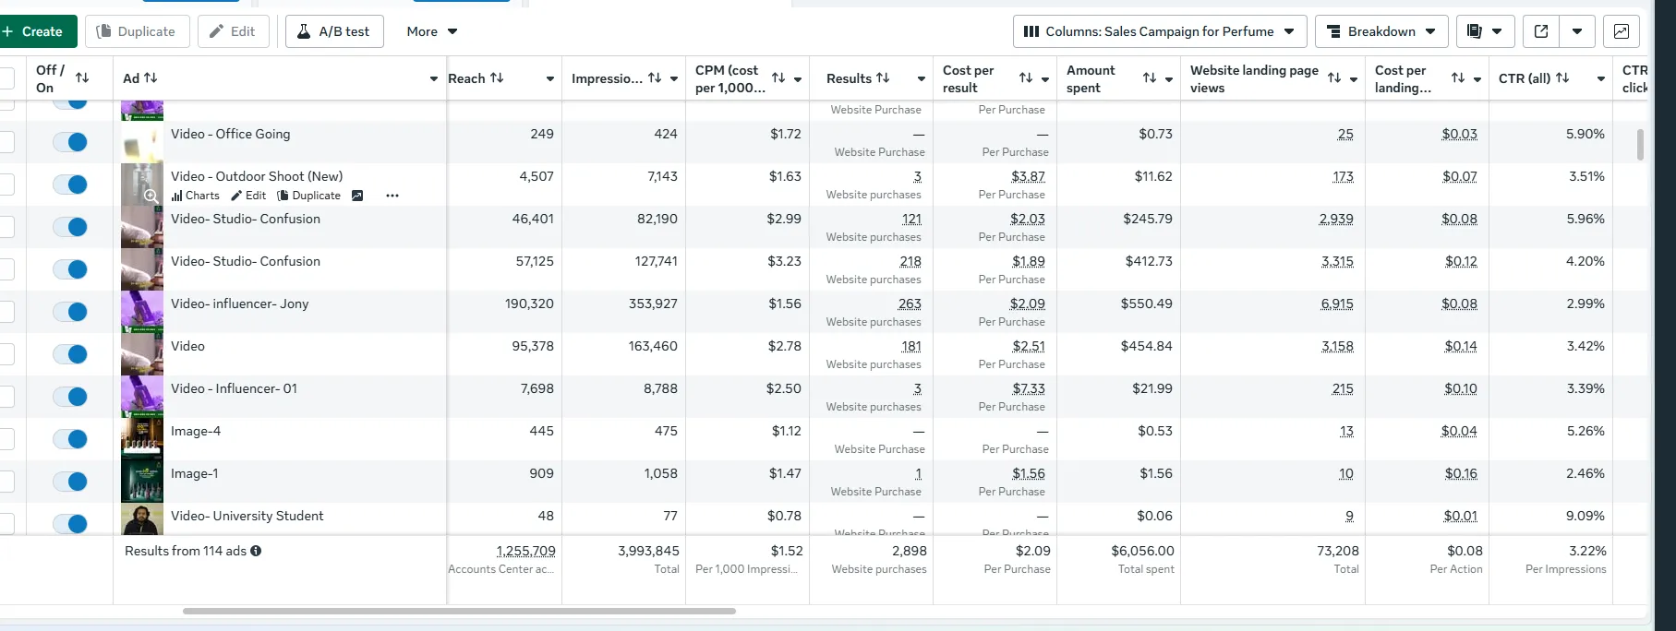Click the three-dots menu on Outdoor Shoot row
The width and height of the screenshot is (1676, 631).
[x=392, y=196]
